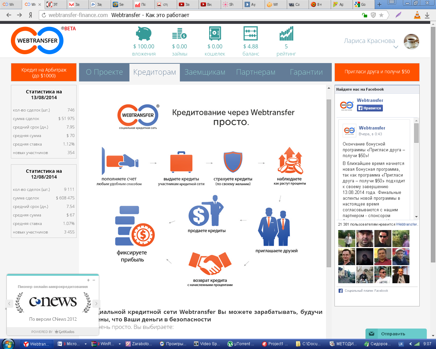Click the green padlock security icon
The height and width of the screenshot is (349, 436).
coord(364,15)
